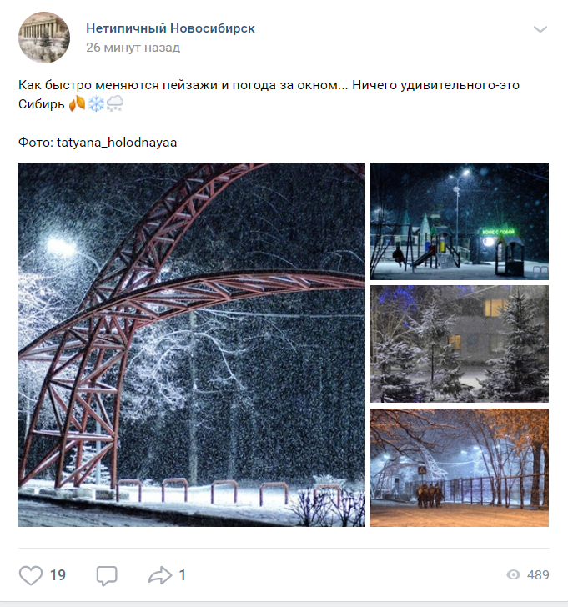The image size is (568, 607).
Task: Click the post caption about Сибирь
Action: click(269, 94)
